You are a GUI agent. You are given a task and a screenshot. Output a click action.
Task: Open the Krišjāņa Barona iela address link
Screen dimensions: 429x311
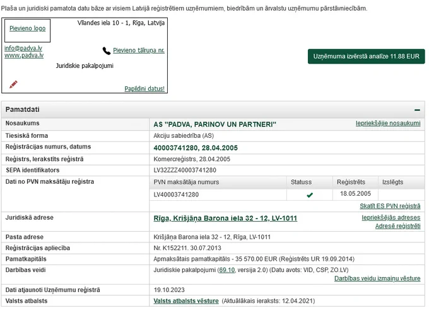tap(225, 218)
